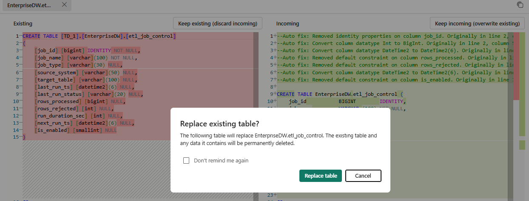The height and width of the screenshot is (201, 529).
Task: Click the CREATE TABLE [TD_1] line in Existing
Action: (99, 36)
